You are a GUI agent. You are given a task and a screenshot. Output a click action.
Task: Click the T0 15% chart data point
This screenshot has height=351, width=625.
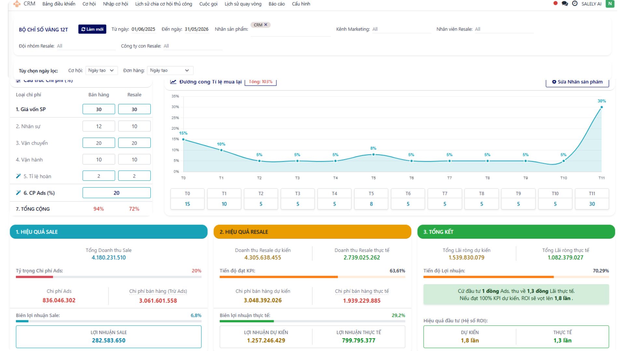click(184, 139)
